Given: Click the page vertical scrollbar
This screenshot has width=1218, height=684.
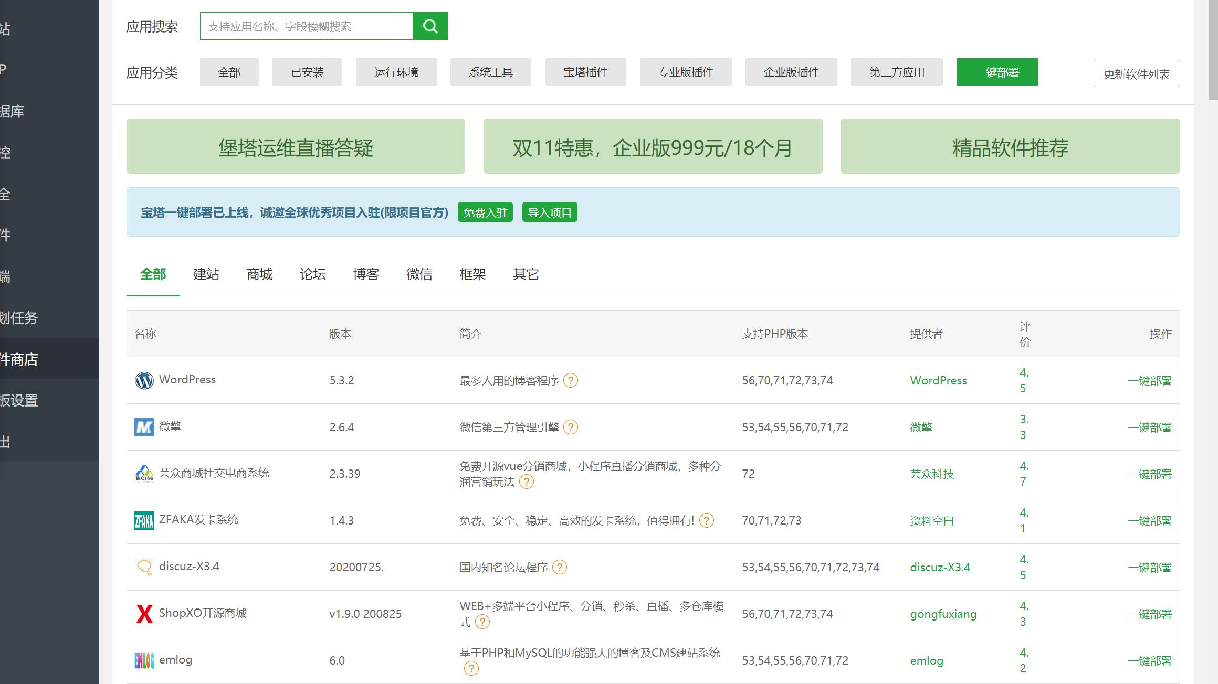Looking at the screenshot, I should click(1213, 50).
